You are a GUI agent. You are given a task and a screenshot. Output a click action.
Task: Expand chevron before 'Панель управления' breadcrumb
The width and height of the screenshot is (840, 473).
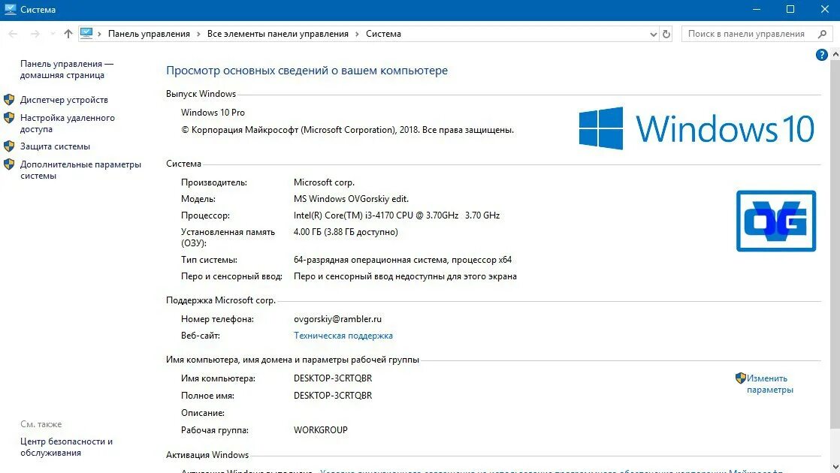point(99,34)
